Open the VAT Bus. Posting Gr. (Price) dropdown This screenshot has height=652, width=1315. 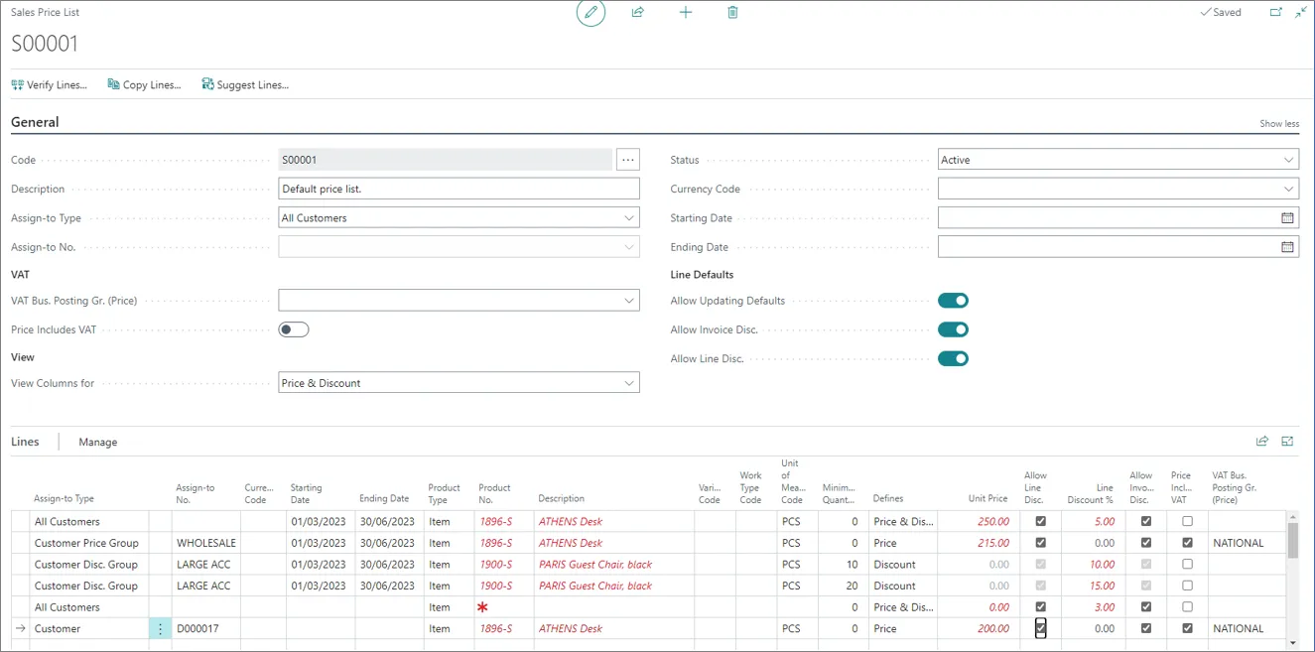[629, 301]
